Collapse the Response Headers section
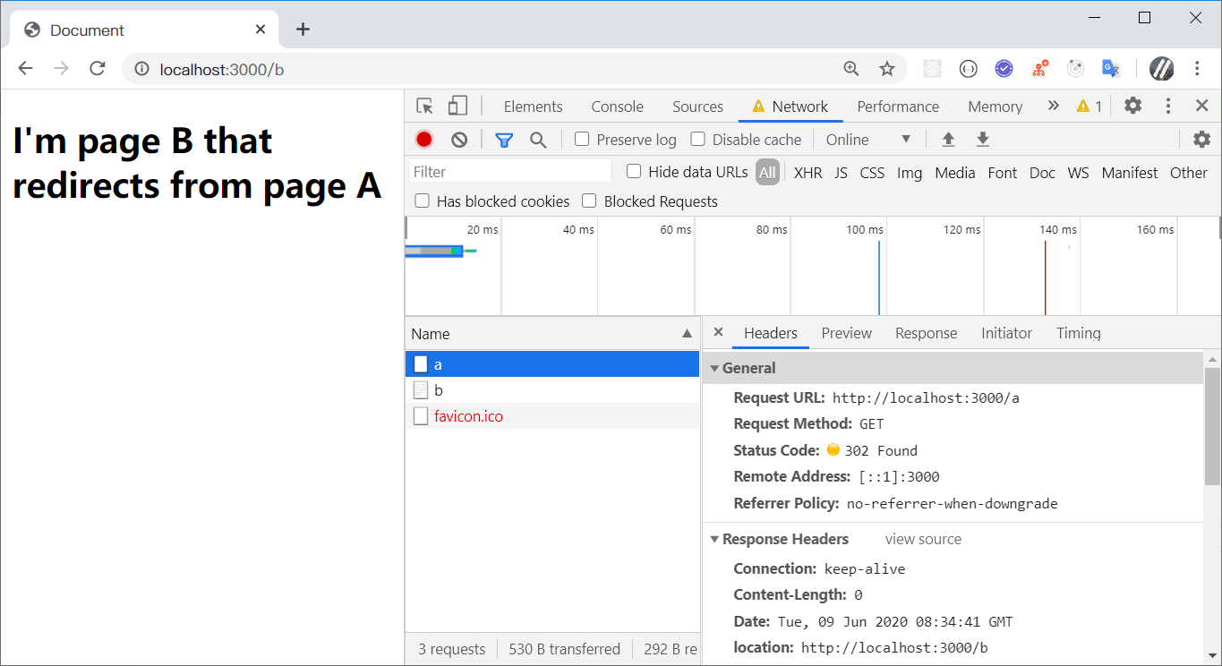Screen dimensions: 1222x666 click(x=714, y=539)
